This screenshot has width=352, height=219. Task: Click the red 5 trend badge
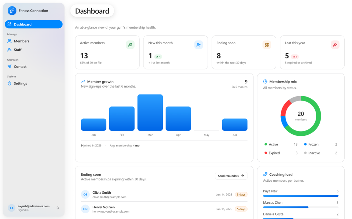[295, 57]
